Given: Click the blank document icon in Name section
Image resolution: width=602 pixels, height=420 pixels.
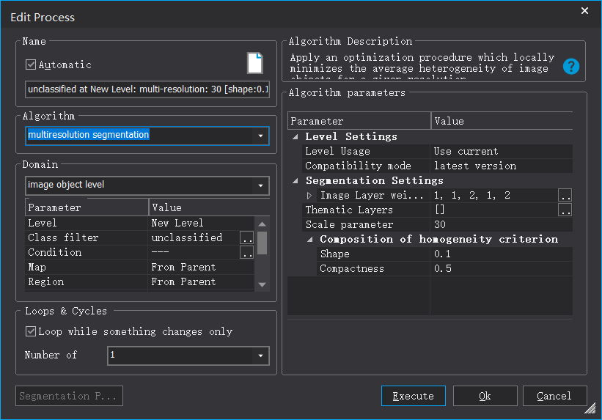Looking at the screenshot, I should [x=254, y=63].
